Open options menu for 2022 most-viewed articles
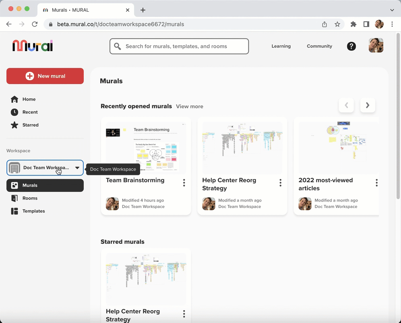The width and height of the screenshot is (401, 323). pos(376,183)
